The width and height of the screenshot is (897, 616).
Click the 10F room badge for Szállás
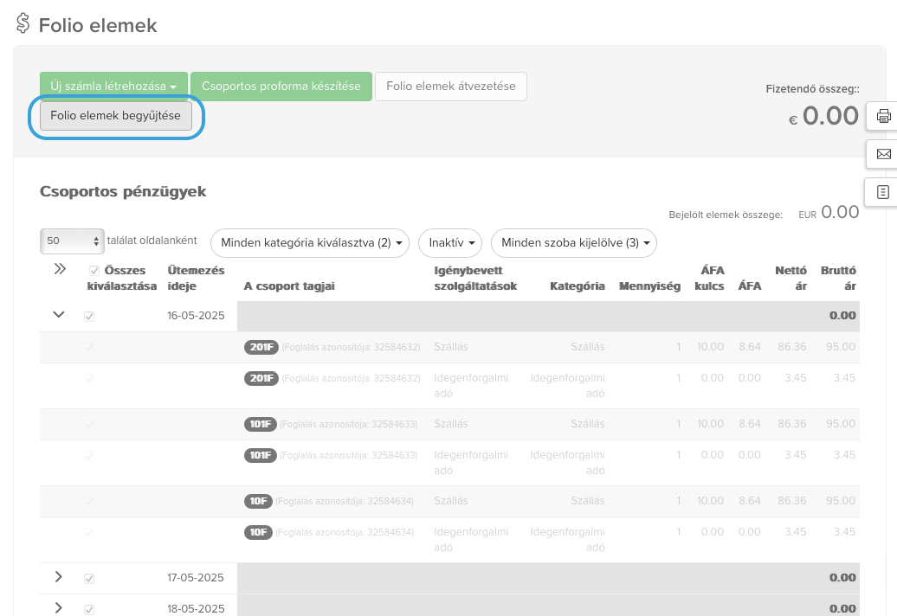click(258, 501)
